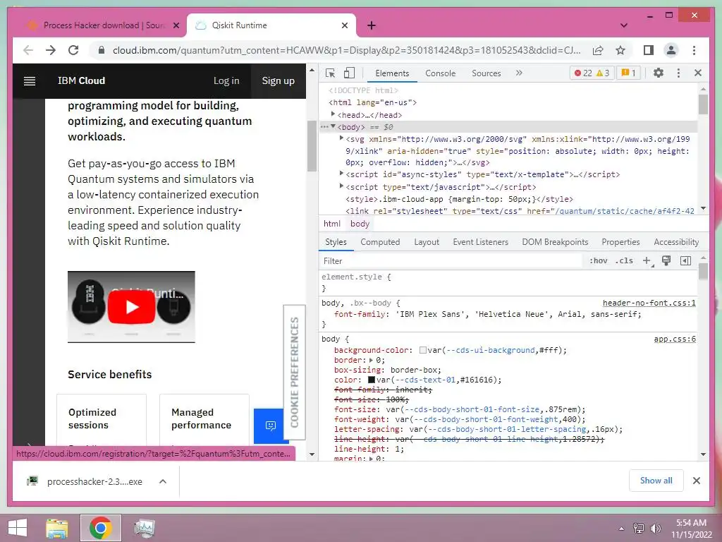Open processhacker download options chevron

coord(163,481)
